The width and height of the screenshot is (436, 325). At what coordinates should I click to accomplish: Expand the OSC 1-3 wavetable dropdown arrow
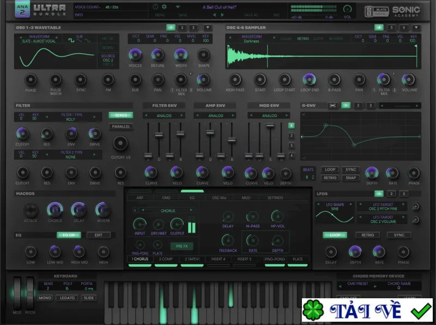point(208,28)
